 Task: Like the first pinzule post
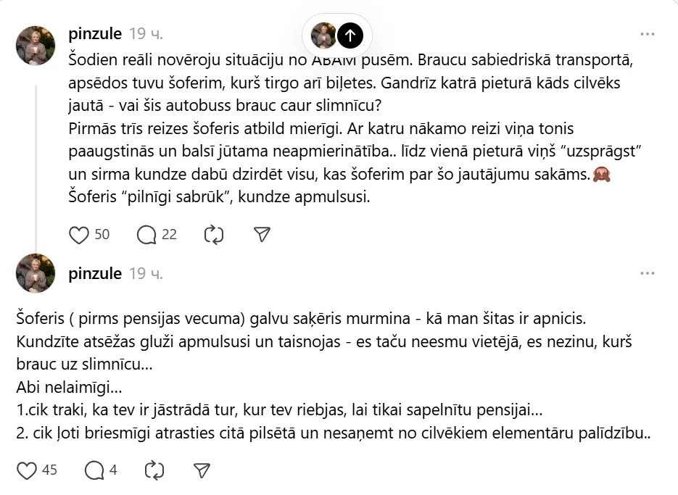[79, 235]
